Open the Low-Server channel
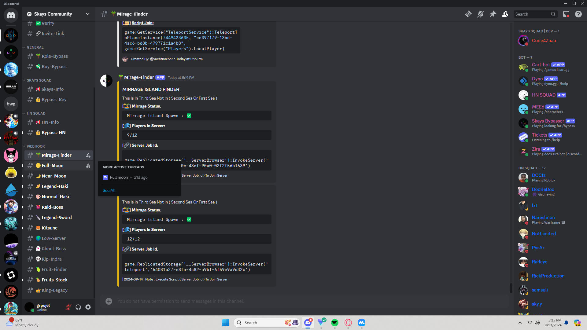This screenshot has width=587, height=330. tap(58, 238)
